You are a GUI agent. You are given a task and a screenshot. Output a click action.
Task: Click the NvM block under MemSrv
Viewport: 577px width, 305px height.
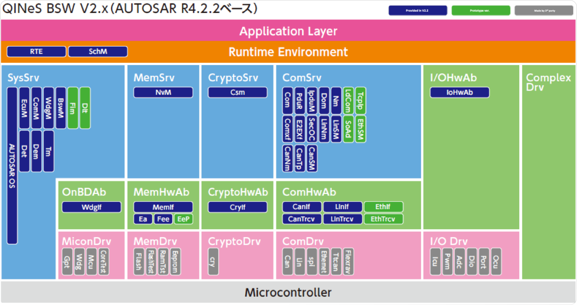click(x=163, y=92)
